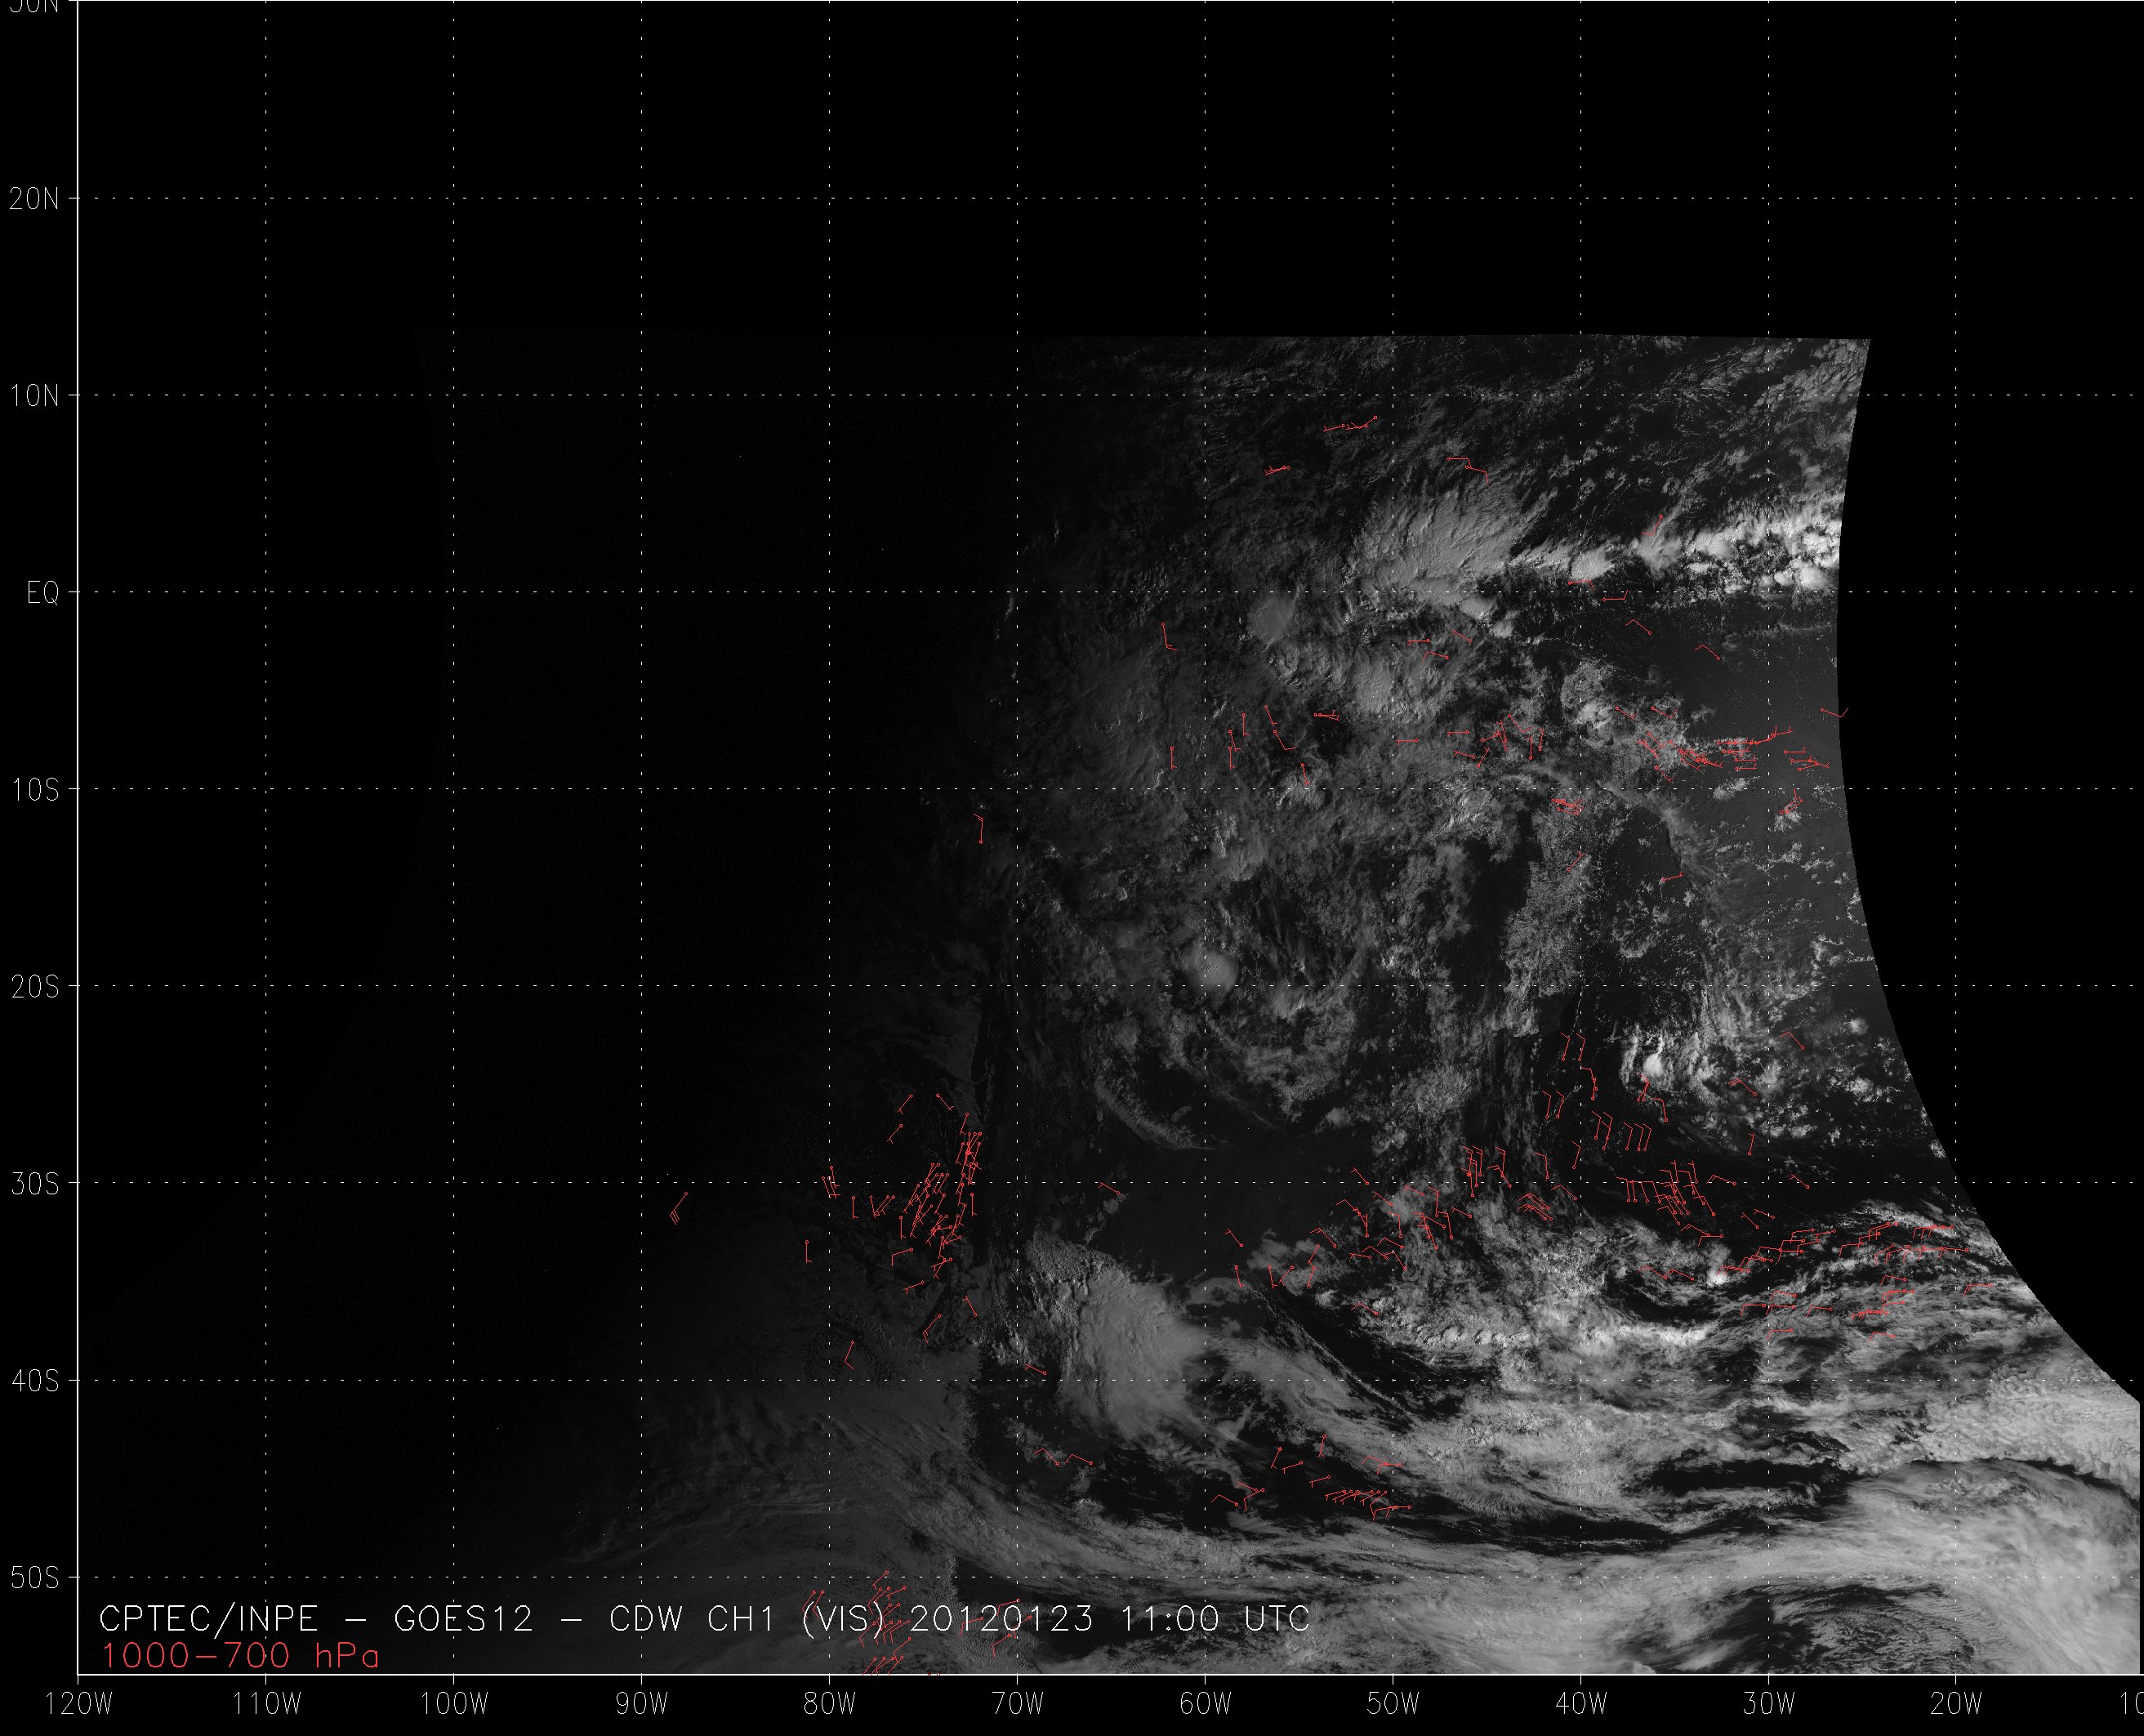Click the 100W longitude label
The height and width of the screenshot is (1736, 2144).
[454, 1705]
